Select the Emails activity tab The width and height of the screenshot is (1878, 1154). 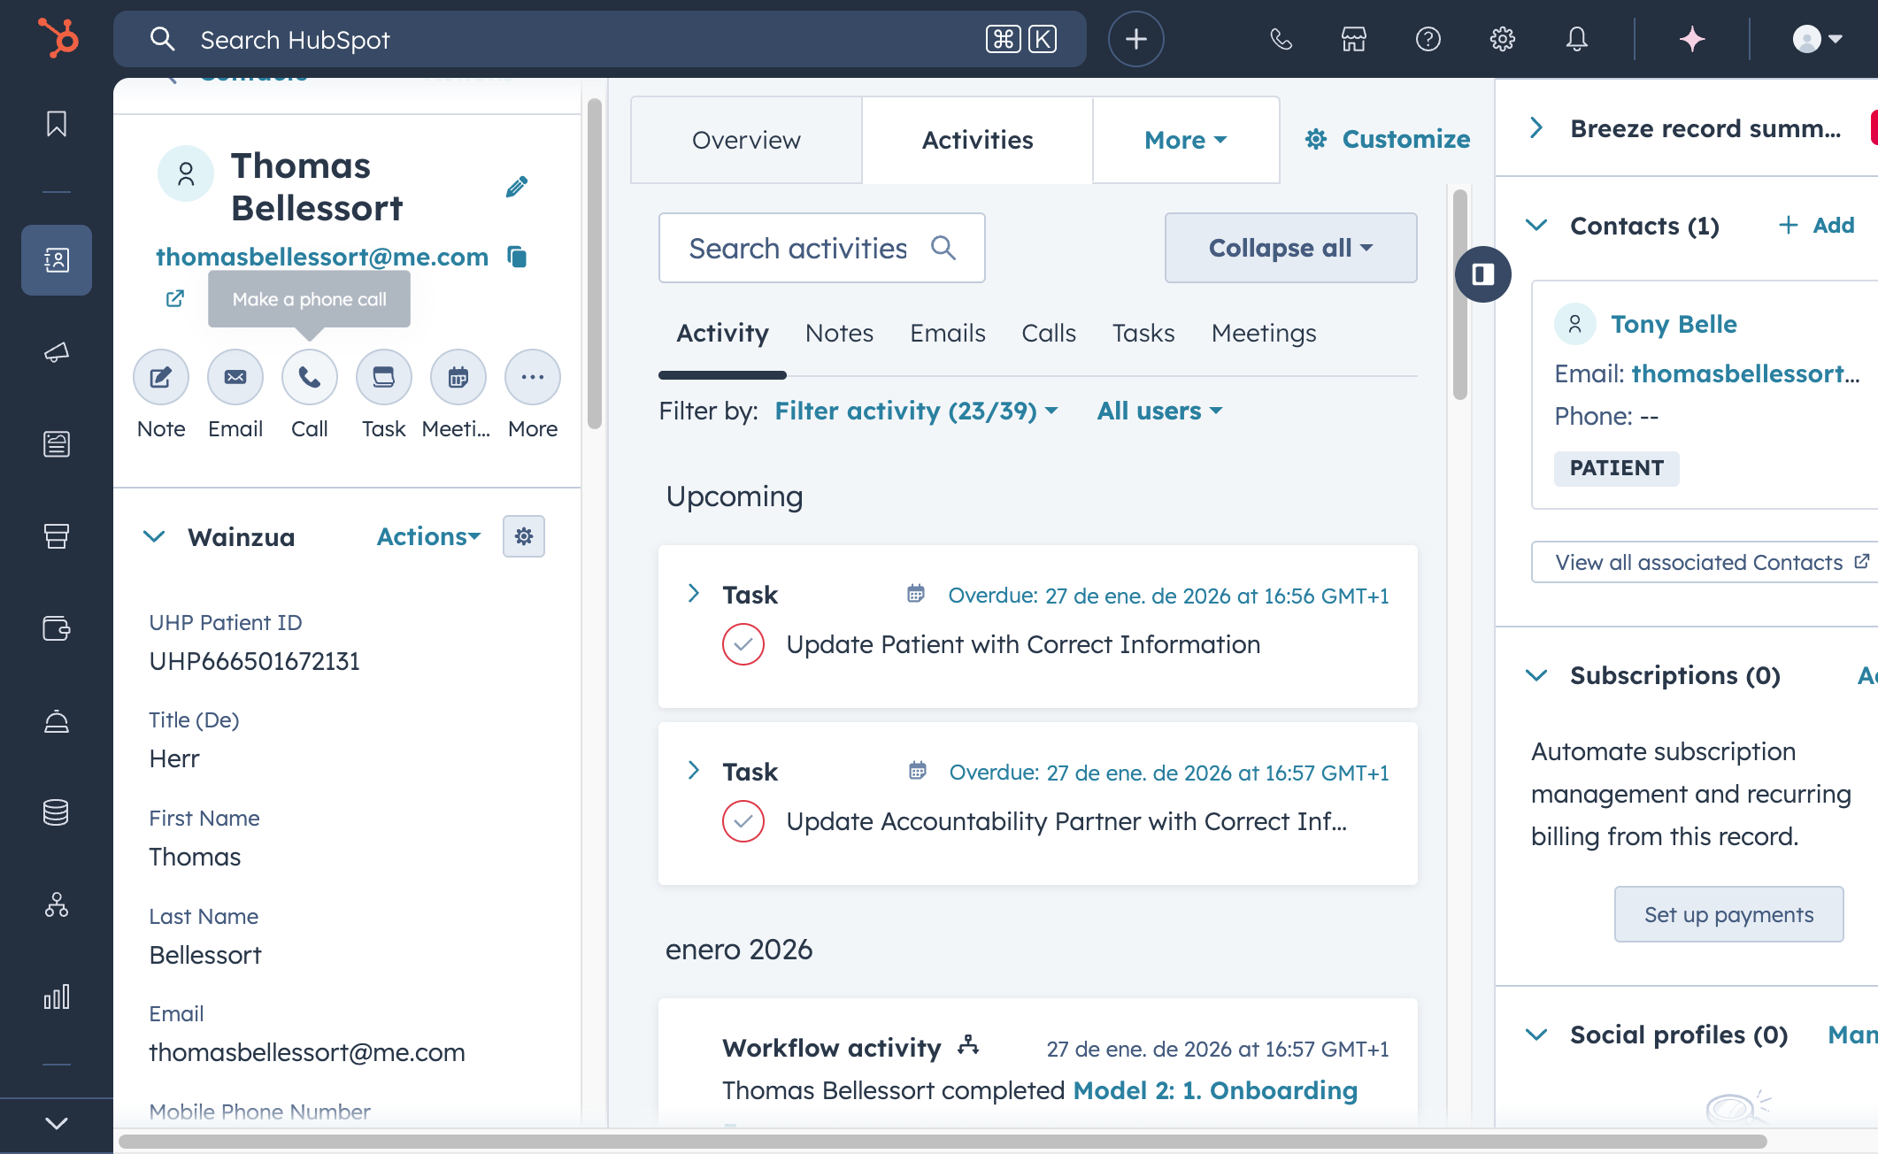[948, 333]
